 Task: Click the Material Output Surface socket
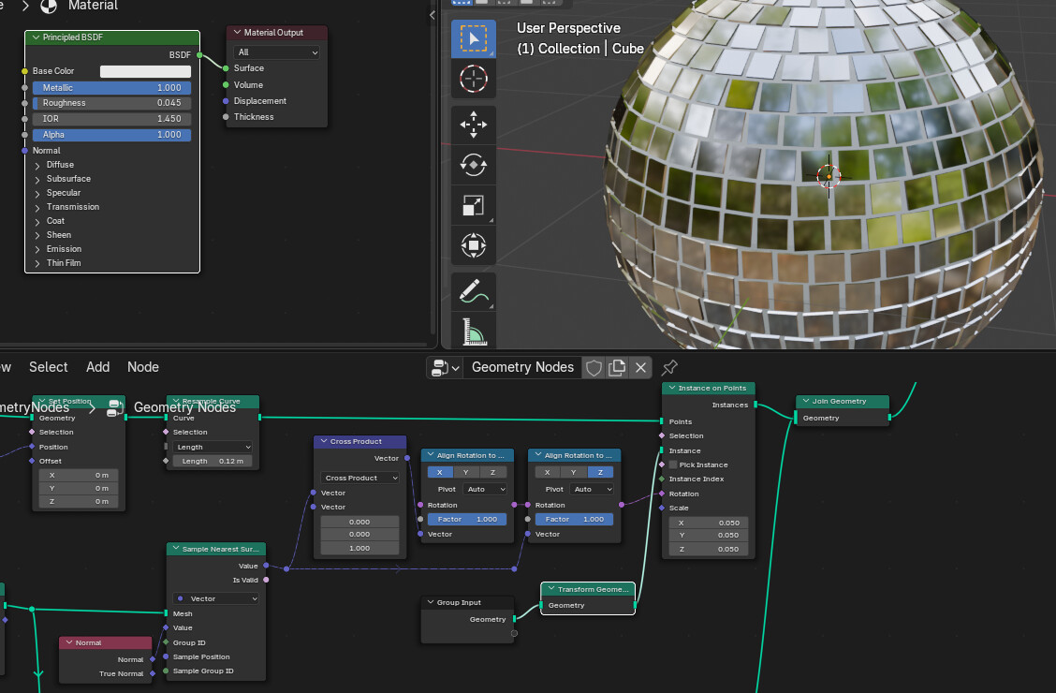227,68
